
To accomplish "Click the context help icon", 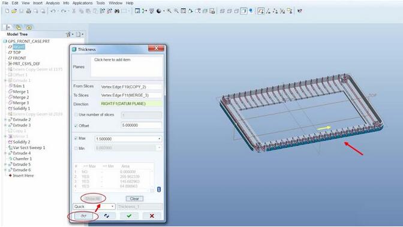I will click(x=300, y=11).
